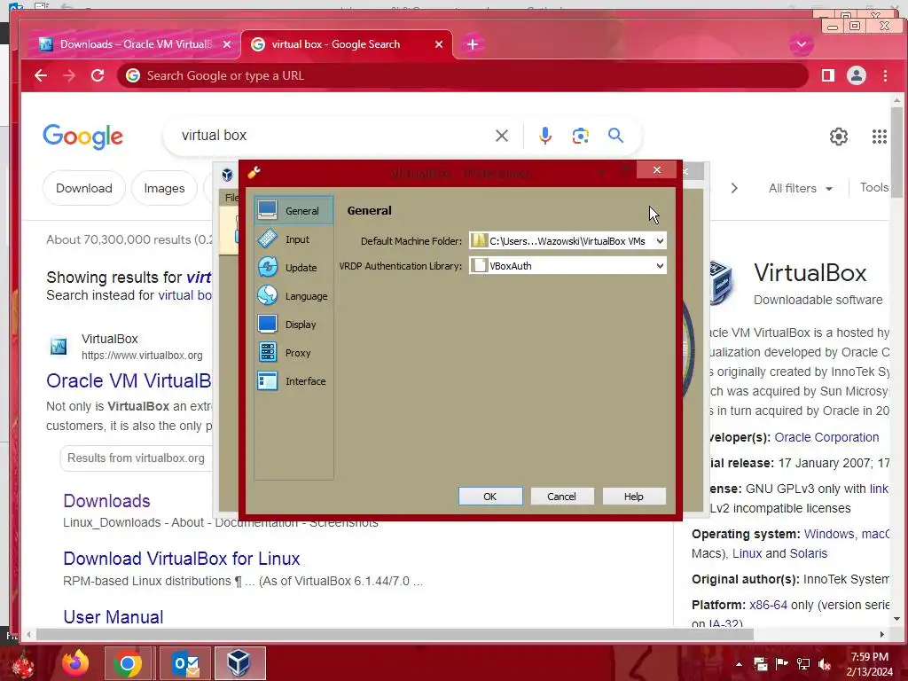Click the Linux operating system link
The image size is (908, 681).
click(747, 553)
